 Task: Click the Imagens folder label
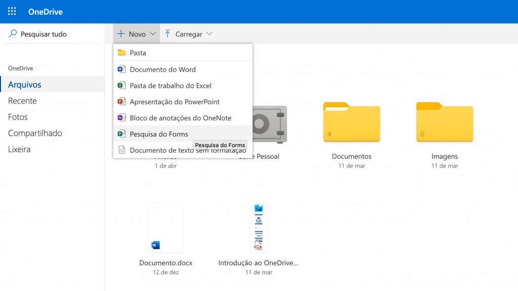[x=445, y=156]
